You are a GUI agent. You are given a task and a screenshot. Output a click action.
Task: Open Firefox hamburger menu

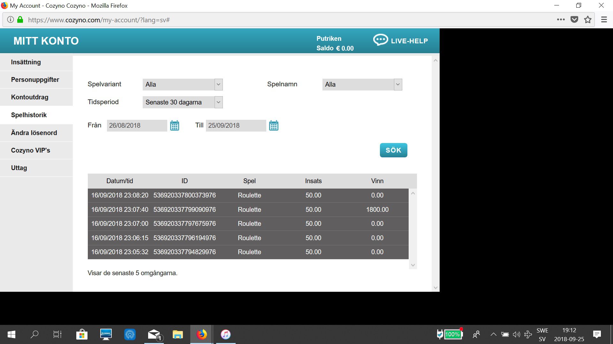[x=604, y=20]
